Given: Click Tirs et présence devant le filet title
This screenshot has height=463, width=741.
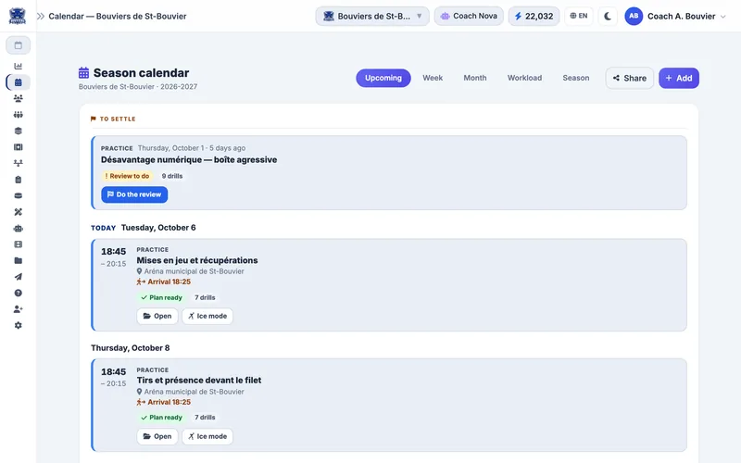Looking at the screenshot, I should 198,381.
